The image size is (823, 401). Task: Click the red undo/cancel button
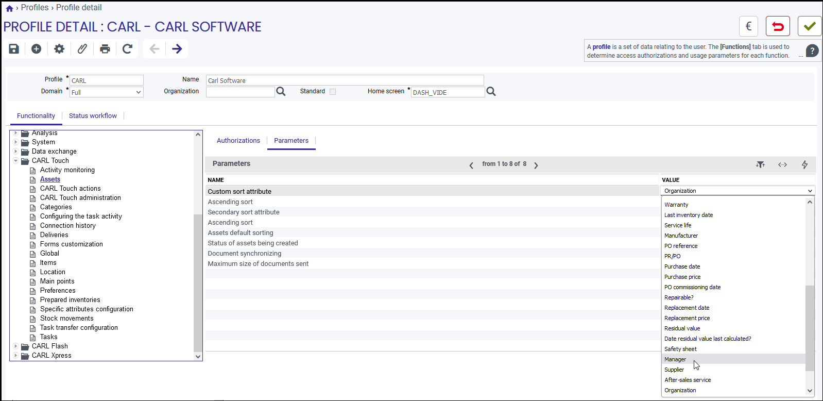click(778, 26)
